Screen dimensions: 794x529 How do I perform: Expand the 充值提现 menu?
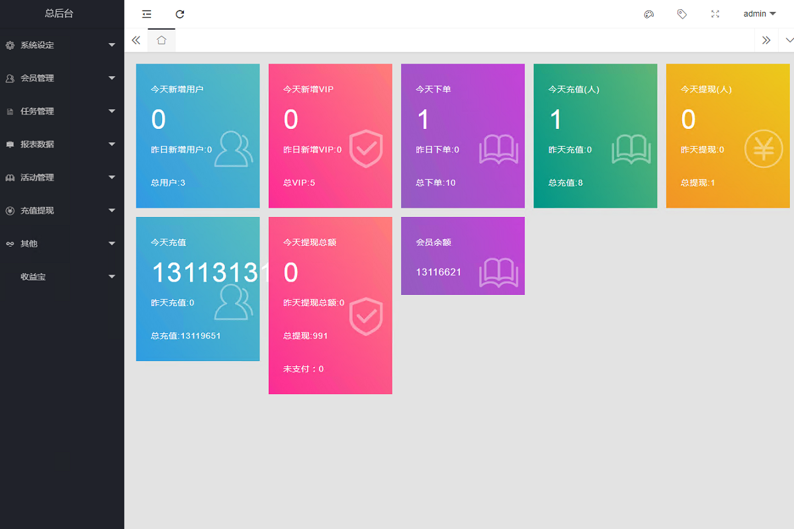pos(62,210)
